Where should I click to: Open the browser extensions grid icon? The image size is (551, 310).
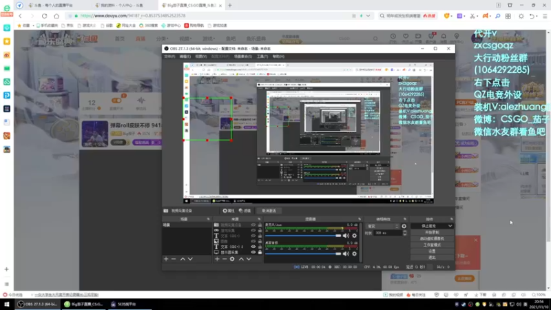point(508,16)
